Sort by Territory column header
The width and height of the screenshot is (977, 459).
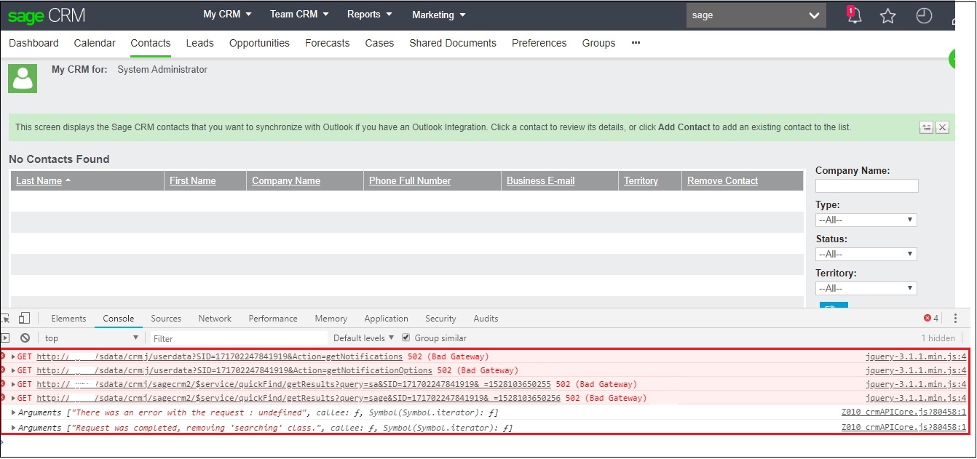click(641, 180)
